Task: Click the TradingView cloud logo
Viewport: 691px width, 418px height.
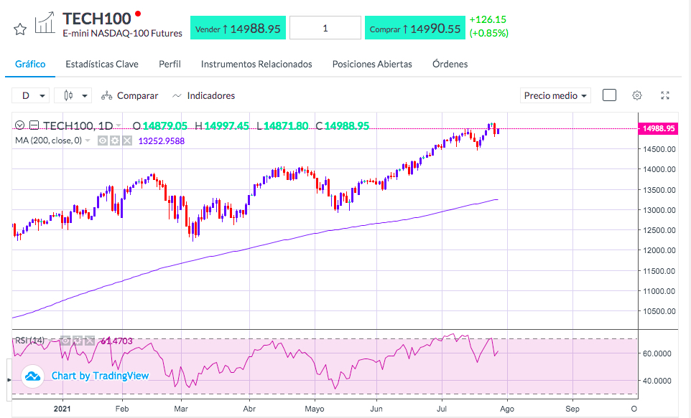Action: 32,376
